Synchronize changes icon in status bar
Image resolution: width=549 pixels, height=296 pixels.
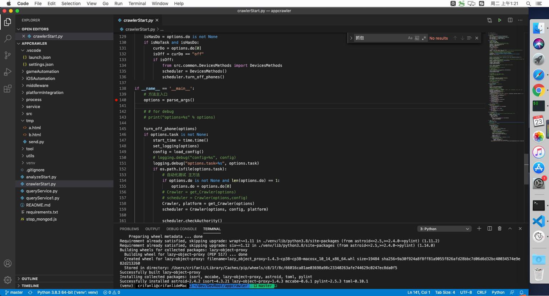pos(30,292)
